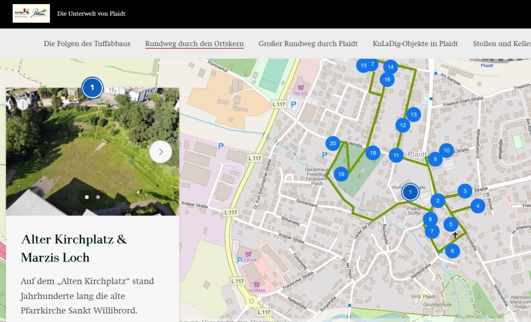Image resolution: width=531 pixels, height=322 pixels.
Task: Click map marker number 19
Action: click(x=341, y=174)
